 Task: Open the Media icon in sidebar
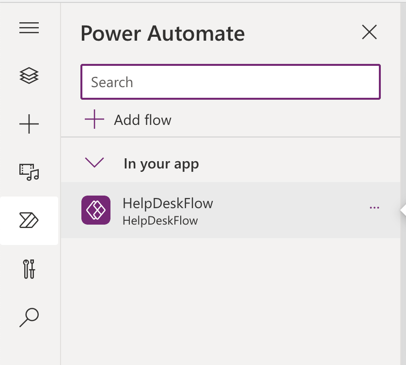point(29,172)
